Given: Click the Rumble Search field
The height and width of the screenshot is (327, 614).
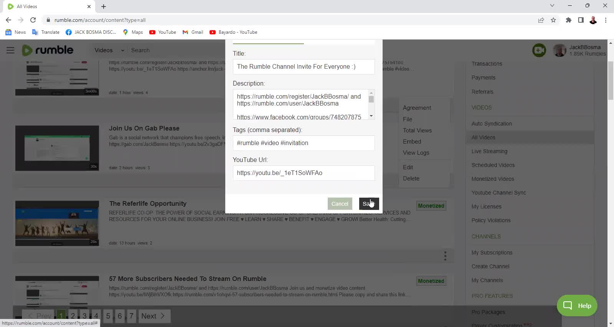Looking at the screenshot, I should (177, 50).
